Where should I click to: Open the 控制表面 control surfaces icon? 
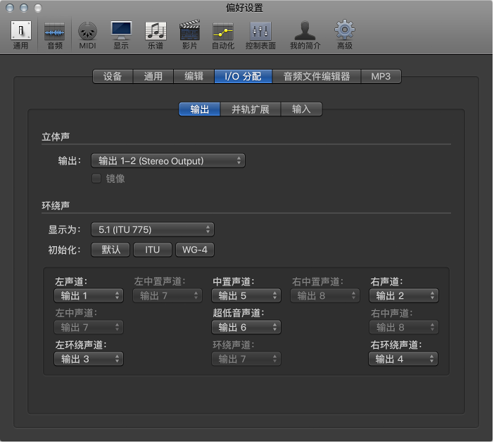[260, 34]
